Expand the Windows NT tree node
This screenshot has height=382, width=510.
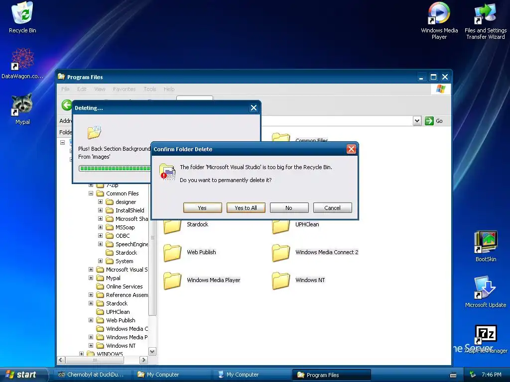[91, 345]
